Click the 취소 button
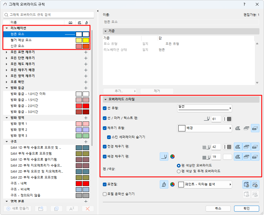The height and width of the screenshot is (215, 264). 218,209
